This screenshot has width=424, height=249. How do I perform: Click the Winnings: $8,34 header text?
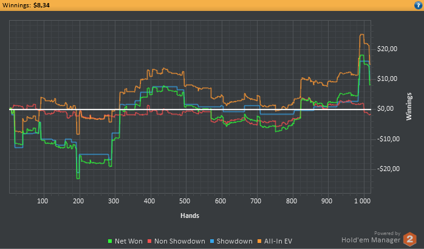[x=26, y=5]
